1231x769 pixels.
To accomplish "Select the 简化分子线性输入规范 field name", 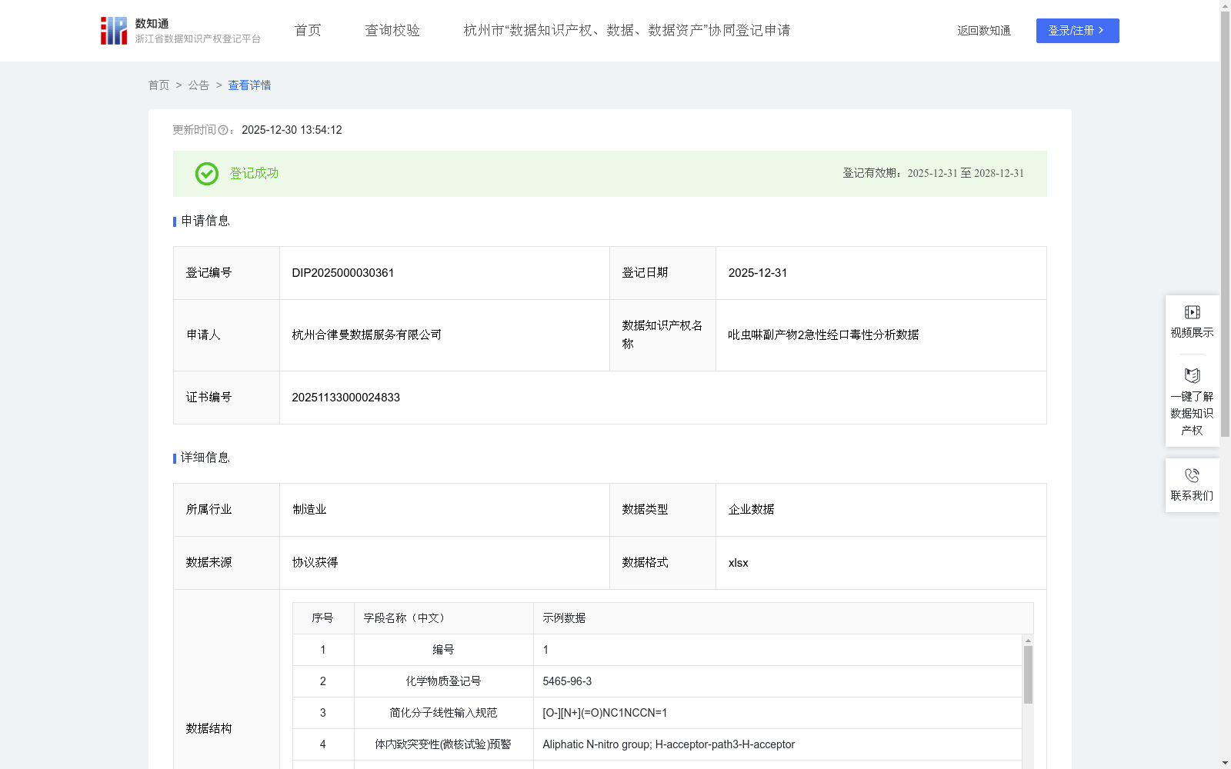I will pos(443,713).
